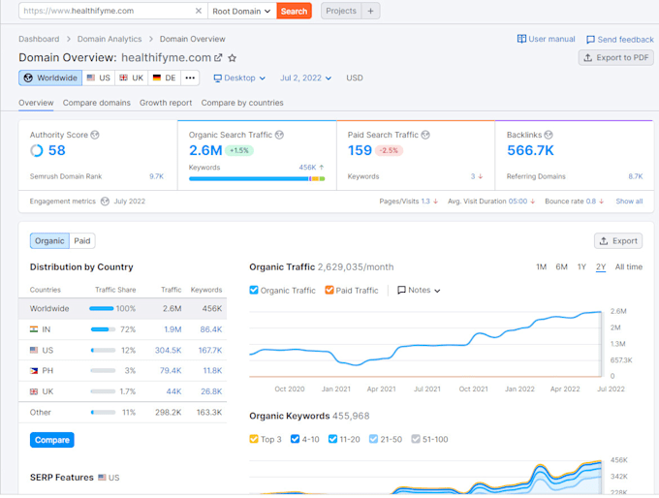Click the Projects button
Viewport: 659px width, 498px height.
(341, 11)
